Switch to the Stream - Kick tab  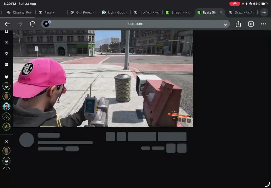click(x=178, y=12)
